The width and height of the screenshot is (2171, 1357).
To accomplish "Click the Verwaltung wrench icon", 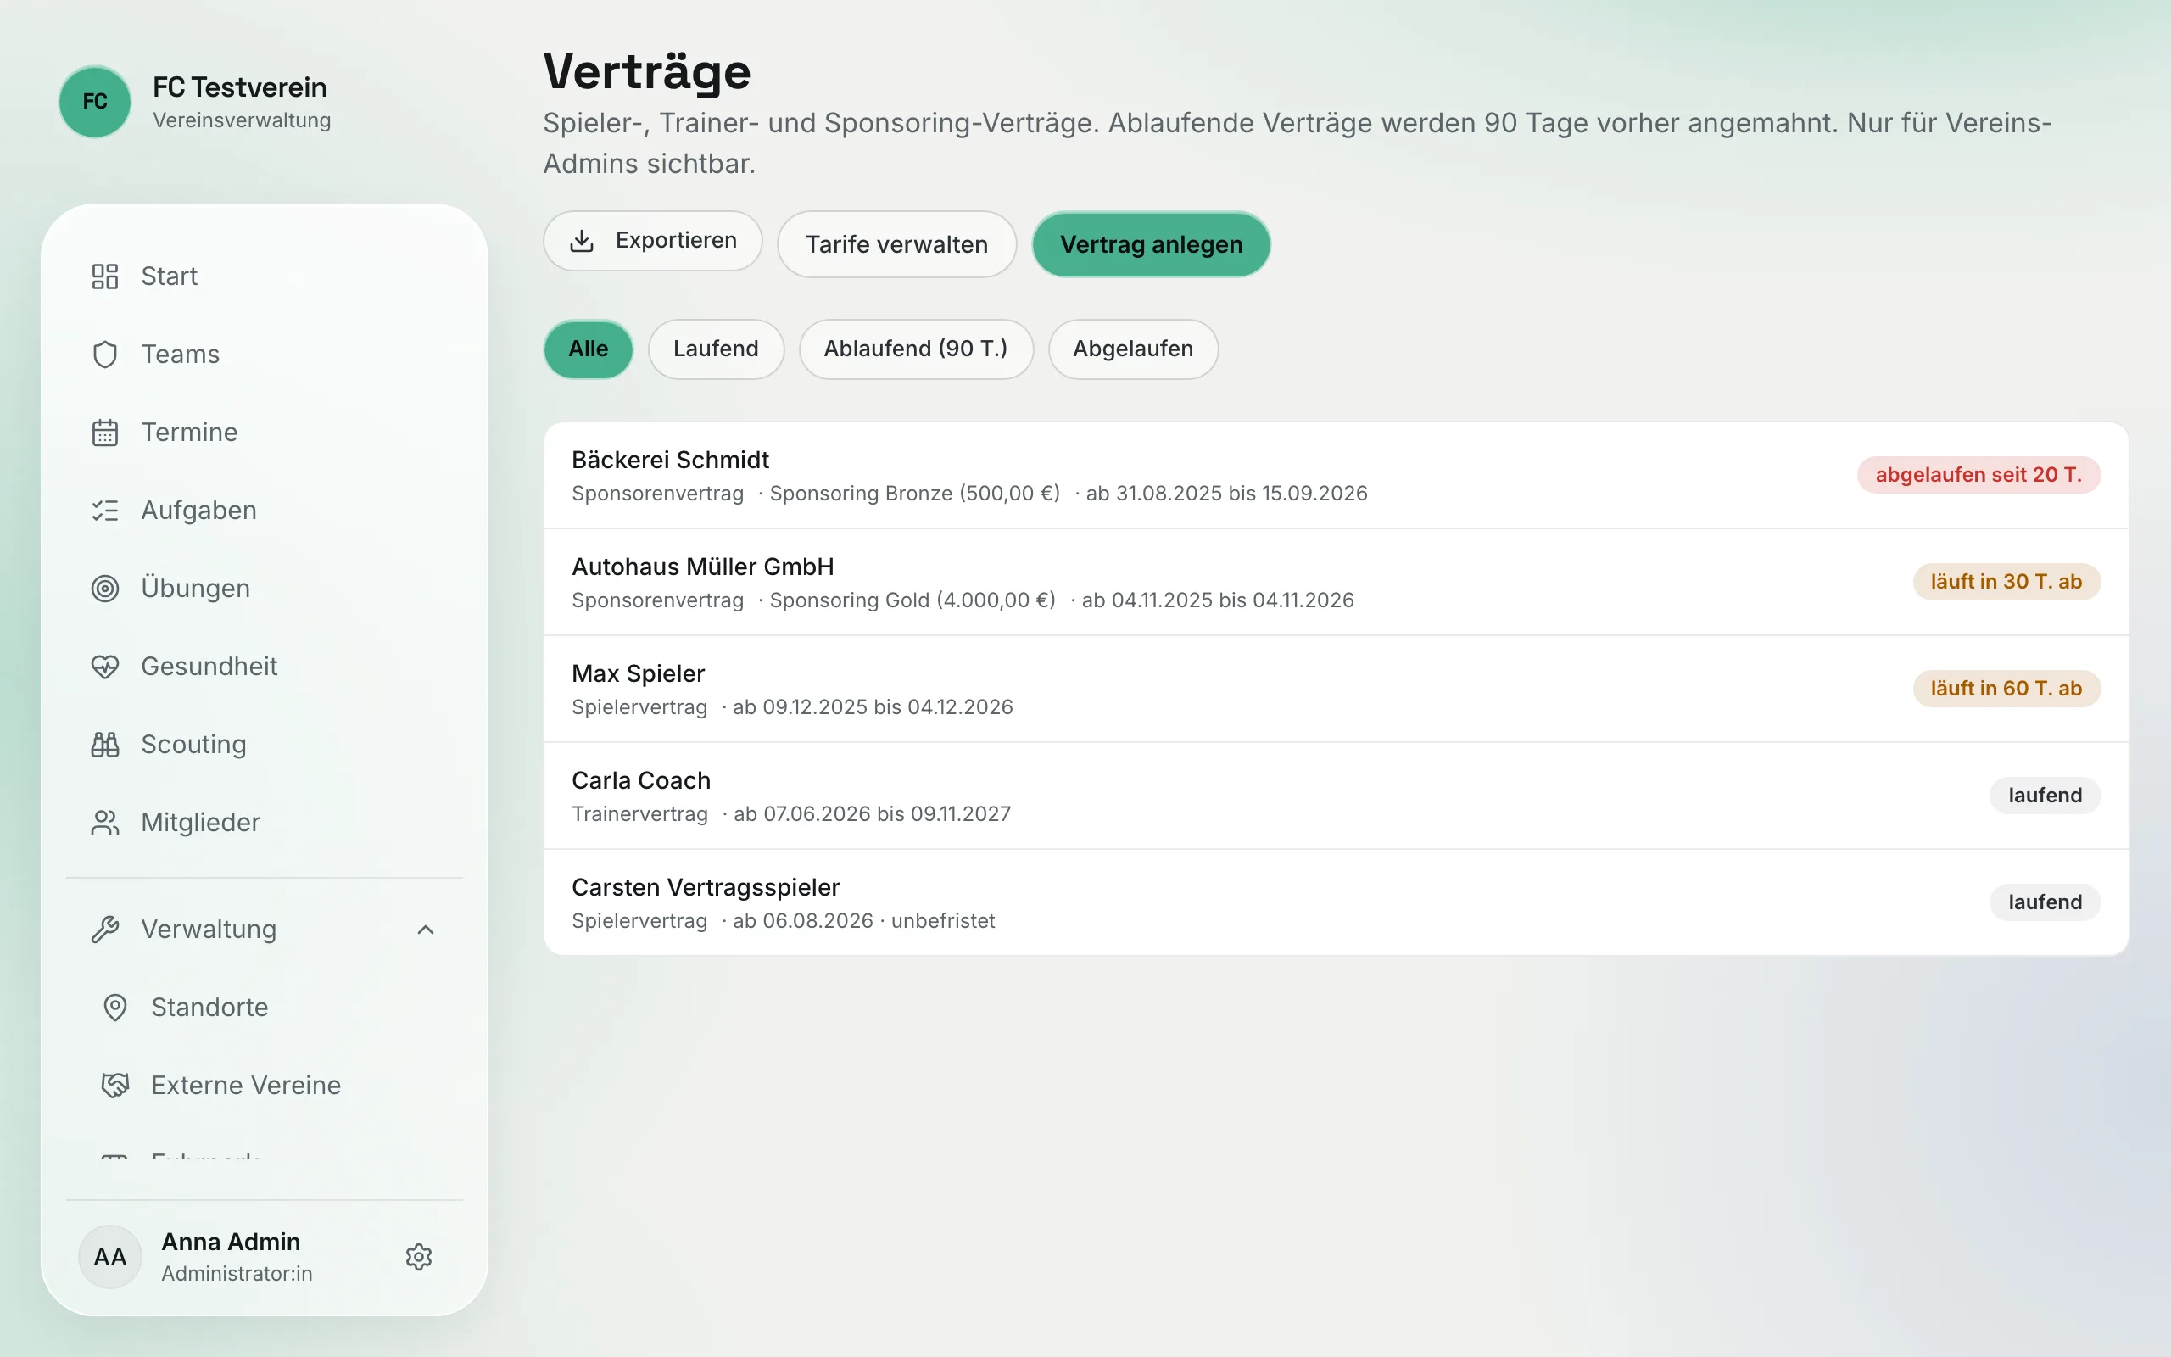I will 105,930.
